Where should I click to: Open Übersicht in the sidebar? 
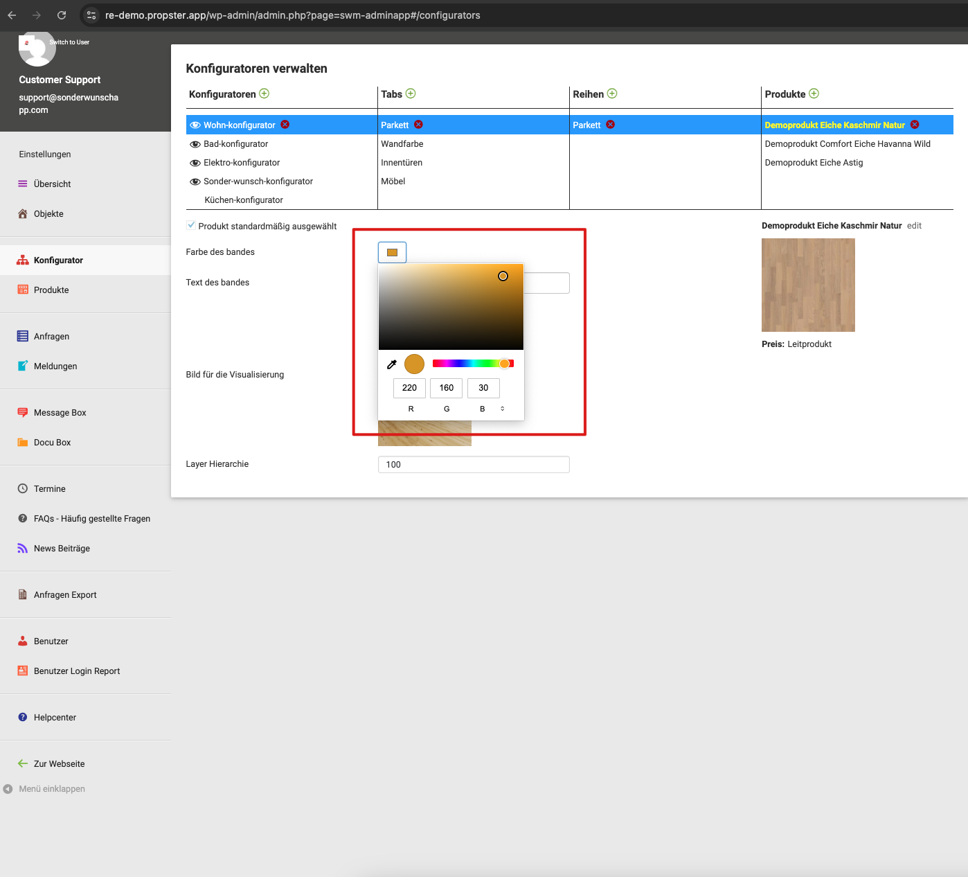coord(53,184)
